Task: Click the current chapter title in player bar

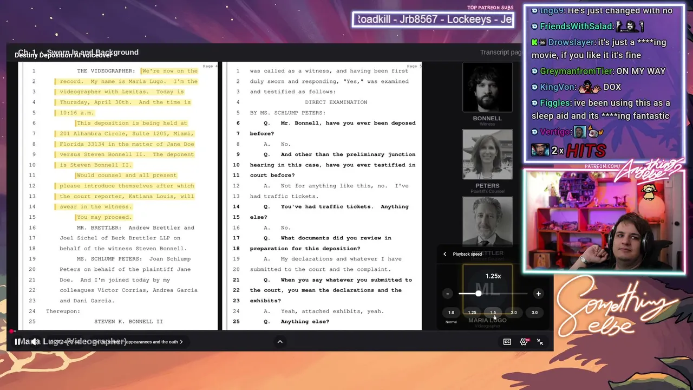Action: pos(135,342)
